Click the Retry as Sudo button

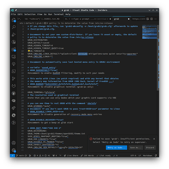pyautogui.click(x=116, y=148)
